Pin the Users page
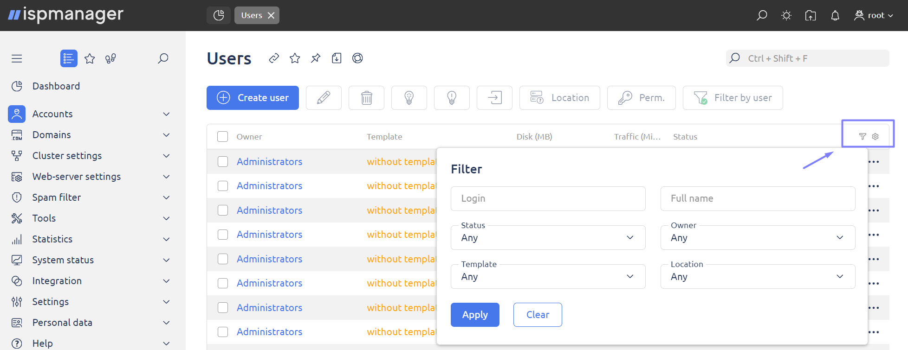Screen dimensions: 908x350 pos(316,58)
